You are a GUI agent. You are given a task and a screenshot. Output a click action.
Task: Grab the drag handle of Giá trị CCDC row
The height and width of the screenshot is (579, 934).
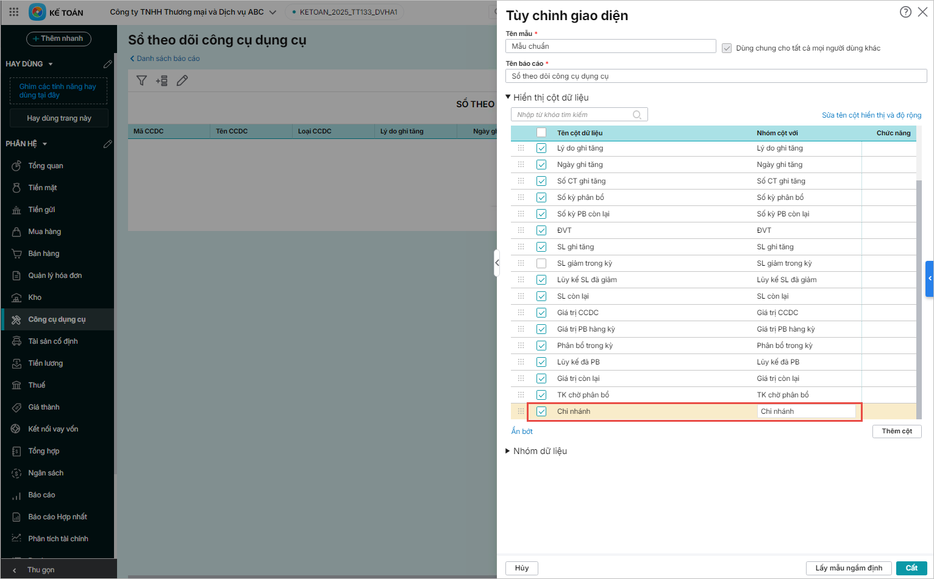(x=521, y=313)
